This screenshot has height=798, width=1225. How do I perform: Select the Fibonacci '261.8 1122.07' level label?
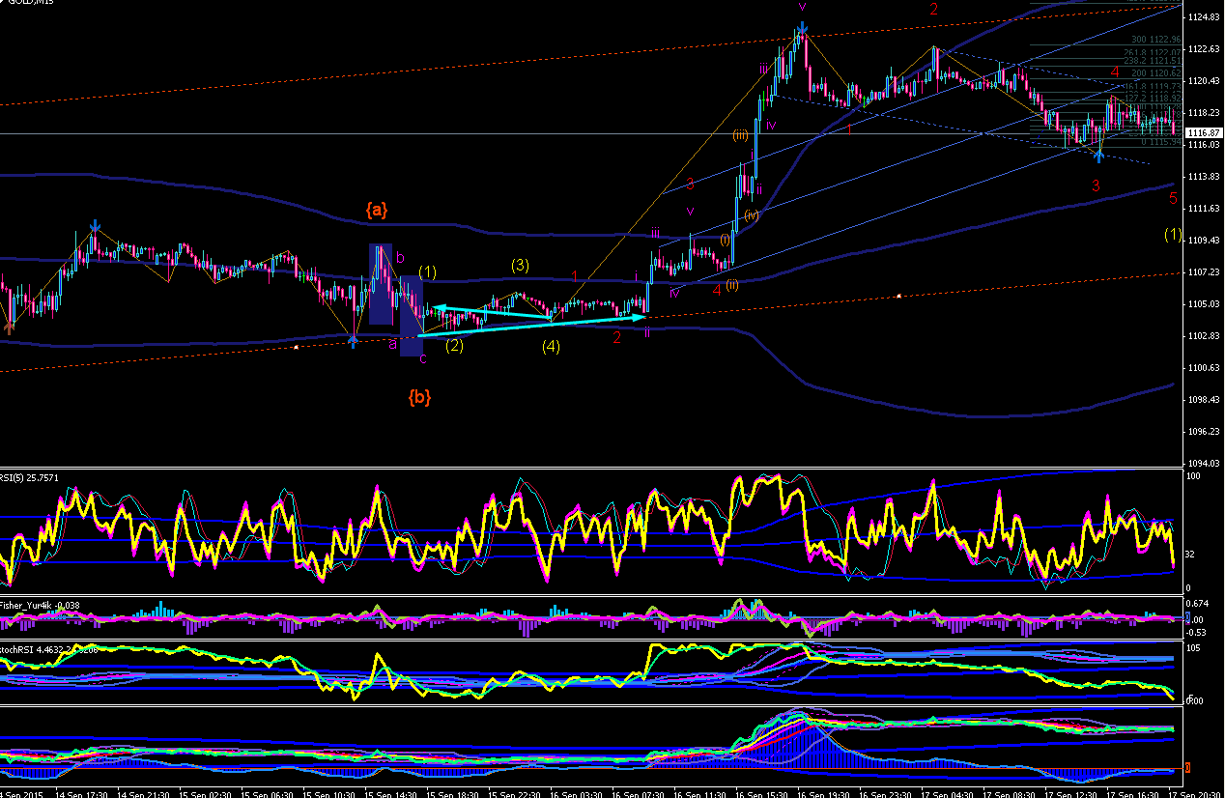pyautogui.click(x=1153, y=52)
